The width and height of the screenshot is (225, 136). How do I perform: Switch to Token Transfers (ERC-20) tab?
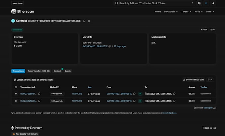[x=39, y=71]
